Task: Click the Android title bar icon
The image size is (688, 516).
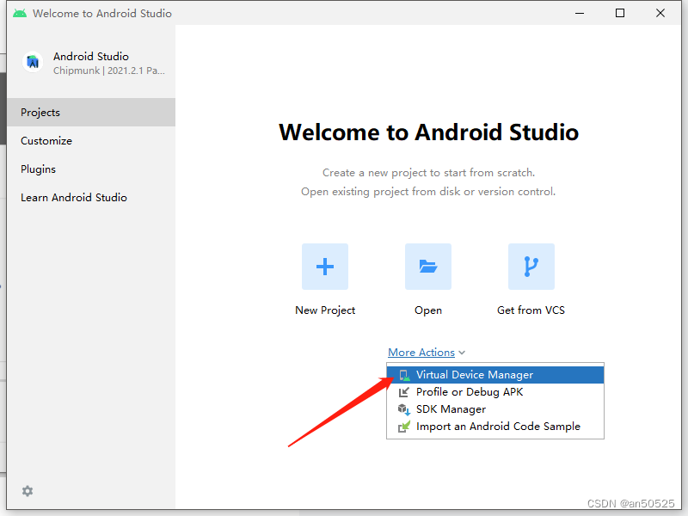Action: 20,13
